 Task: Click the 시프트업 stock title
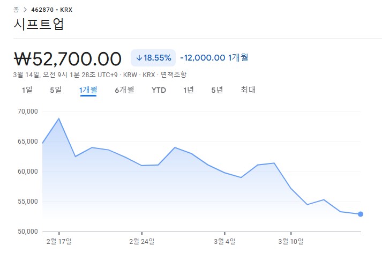click(x=39, y=24)
